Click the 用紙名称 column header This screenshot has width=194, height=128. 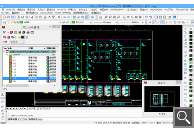51,48
